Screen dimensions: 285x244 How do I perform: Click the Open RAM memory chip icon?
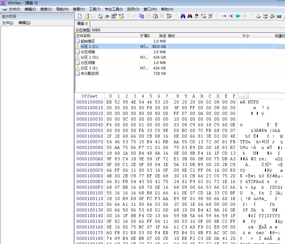272,16
